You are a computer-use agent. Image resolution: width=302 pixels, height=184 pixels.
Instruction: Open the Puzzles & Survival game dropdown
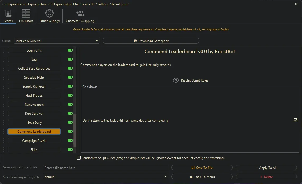97,41
